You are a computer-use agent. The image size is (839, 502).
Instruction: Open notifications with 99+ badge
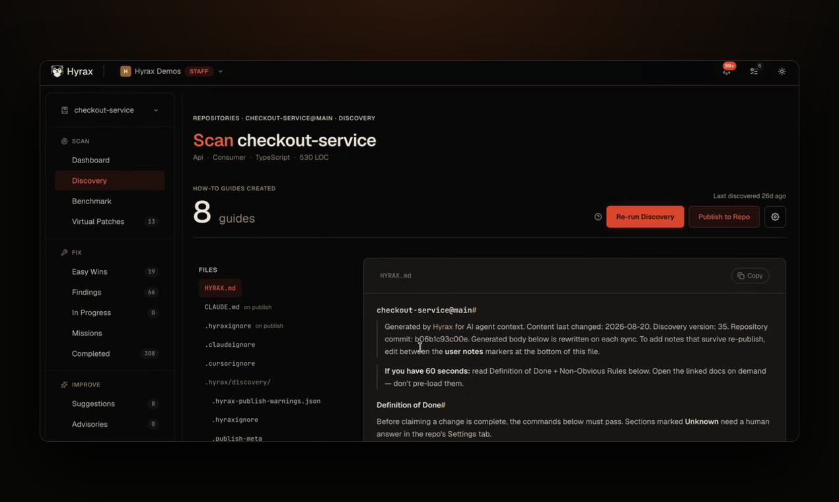coord(727,71)
